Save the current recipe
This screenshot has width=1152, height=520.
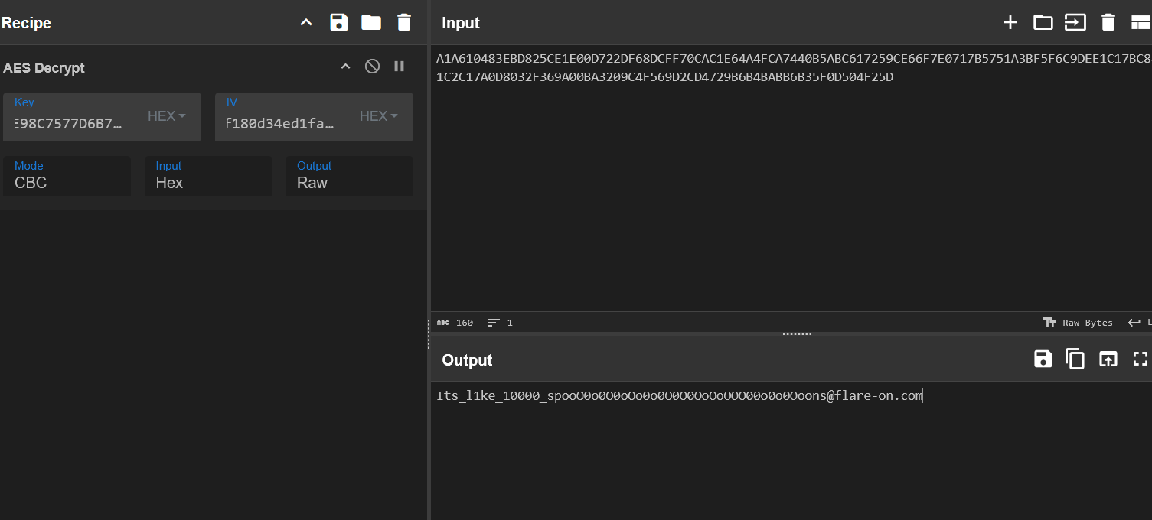click(338, 23)
